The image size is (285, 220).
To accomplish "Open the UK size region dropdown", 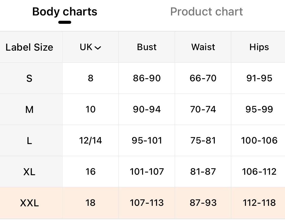I will (x=90, y=47).
